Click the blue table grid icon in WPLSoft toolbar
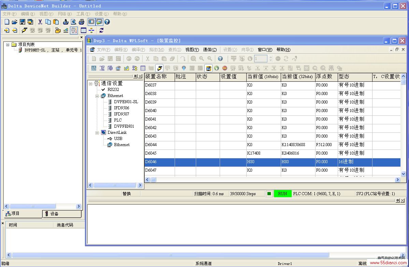Image resolution: width=409 pixels, height=267 pixels. pyautogui.click(x=143, y=68)
